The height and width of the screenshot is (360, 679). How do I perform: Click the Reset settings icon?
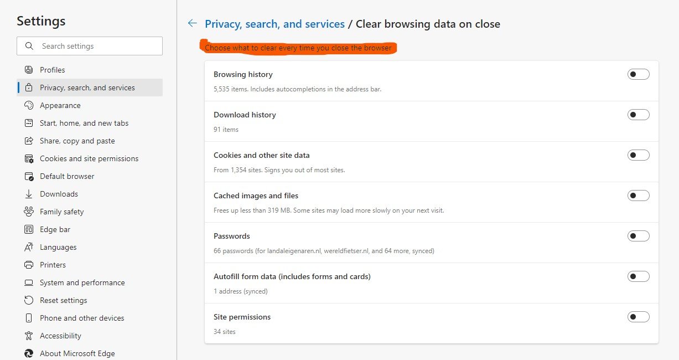click(29, 300)
